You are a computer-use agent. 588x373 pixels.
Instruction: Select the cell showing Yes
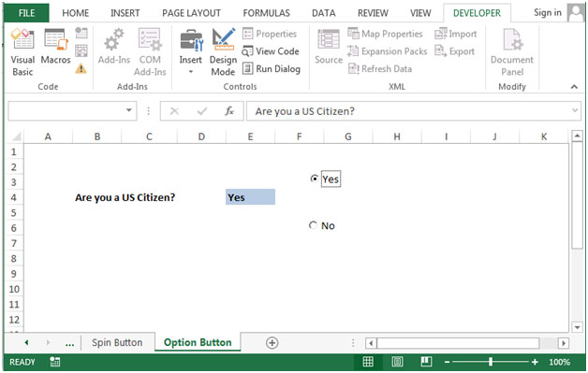click(250, 197)
